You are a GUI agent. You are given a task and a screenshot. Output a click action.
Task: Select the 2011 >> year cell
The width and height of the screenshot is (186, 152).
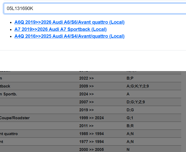pos(86,126)
